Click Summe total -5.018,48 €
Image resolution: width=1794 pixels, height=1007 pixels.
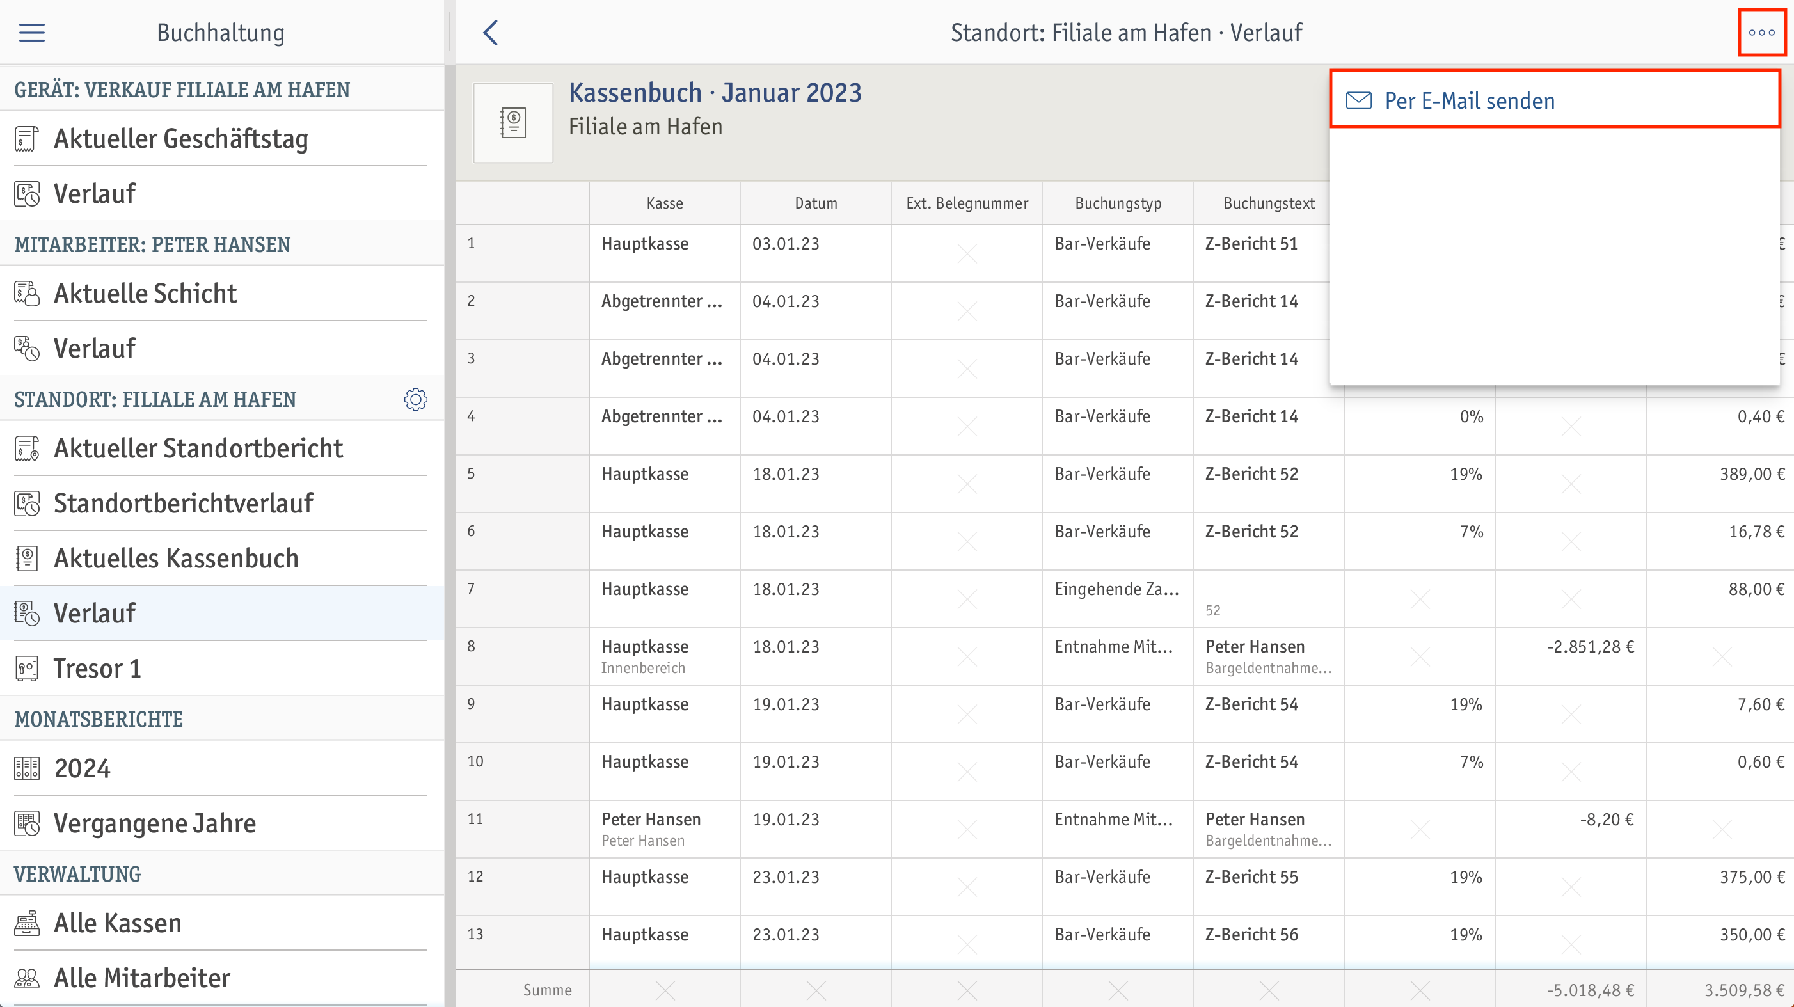(1591, 990)
